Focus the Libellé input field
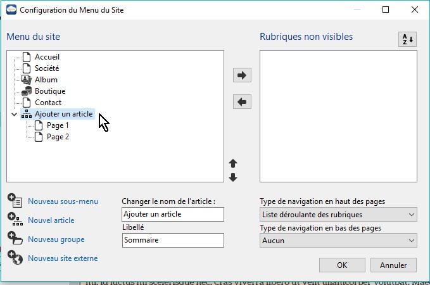430x285 pixels. (x=172, y=240)
